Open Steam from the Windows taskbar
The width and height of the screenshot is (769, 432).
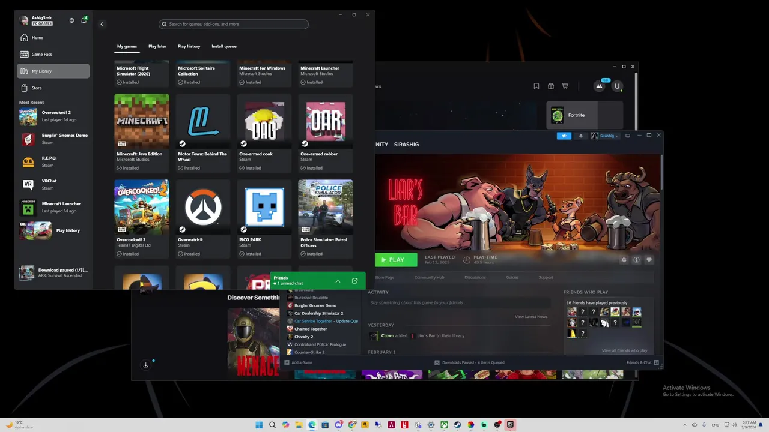coord(457,425)
